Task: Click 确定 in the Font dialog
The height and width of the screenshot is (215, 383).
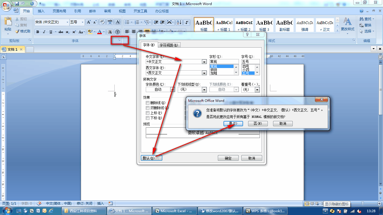Action: pyautogui.click(x=228, y=158)
